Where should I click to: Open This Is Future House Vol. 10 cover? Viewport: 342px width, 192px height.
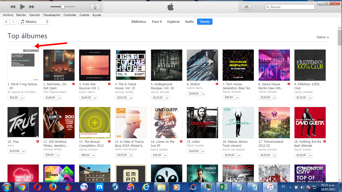(131, 65)
